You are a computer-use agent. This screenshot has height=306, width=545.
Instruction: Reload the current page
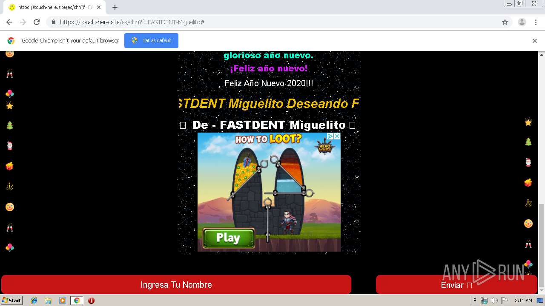coord(37,22)
